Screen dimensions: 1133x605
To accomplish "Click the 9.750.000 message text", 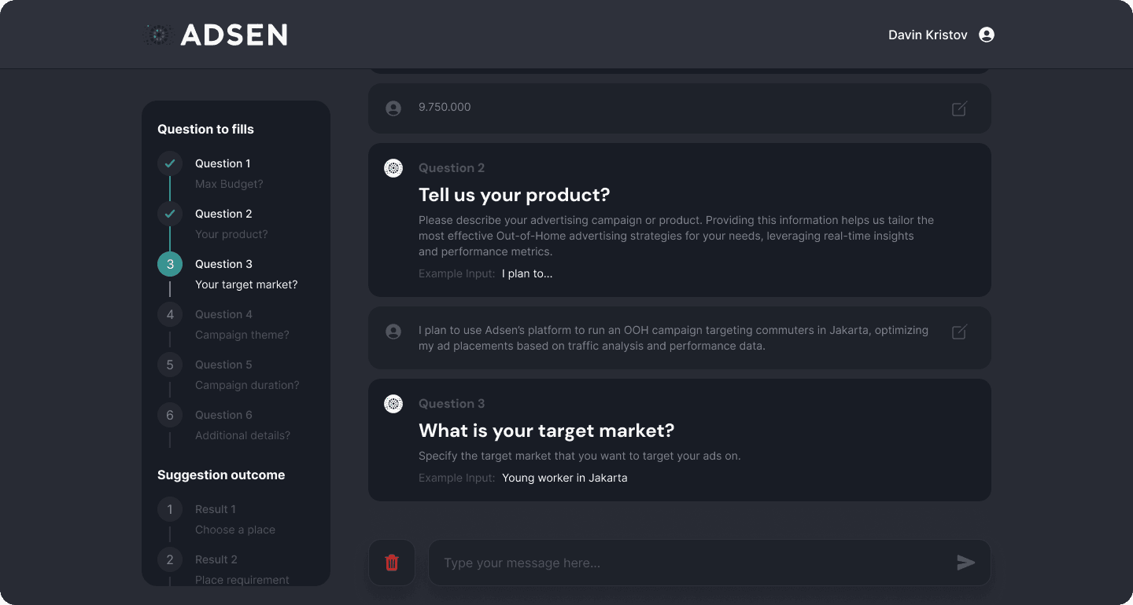I will pos(445,107).
